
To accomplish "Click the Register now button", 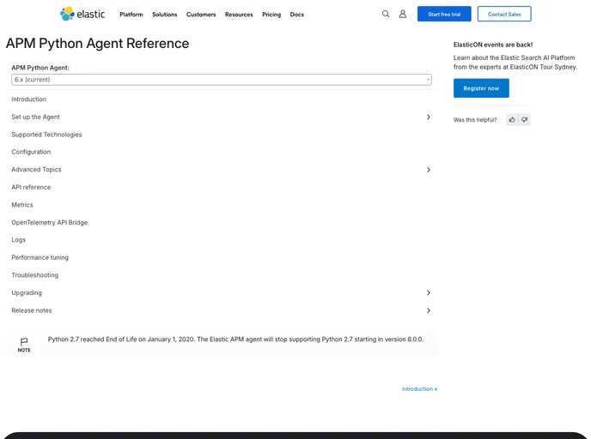I will [481, 88].
